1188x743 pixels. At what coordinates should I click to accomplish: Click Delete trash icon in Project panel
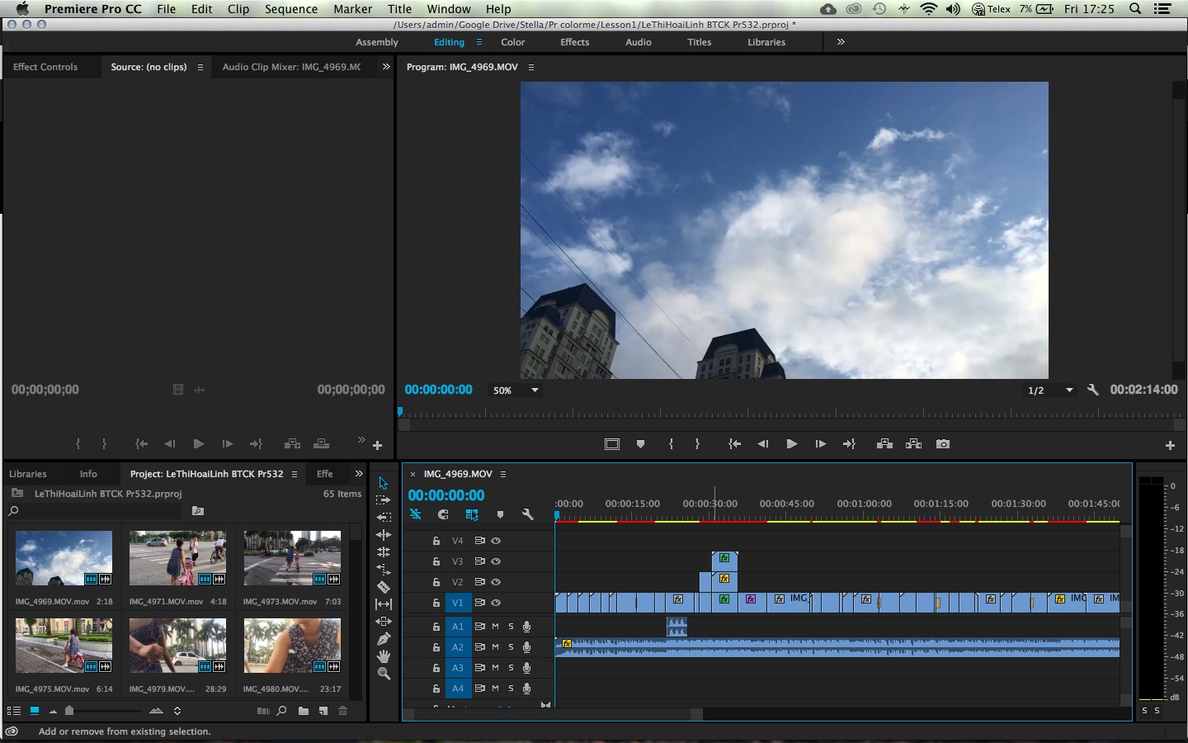point(343,711)
